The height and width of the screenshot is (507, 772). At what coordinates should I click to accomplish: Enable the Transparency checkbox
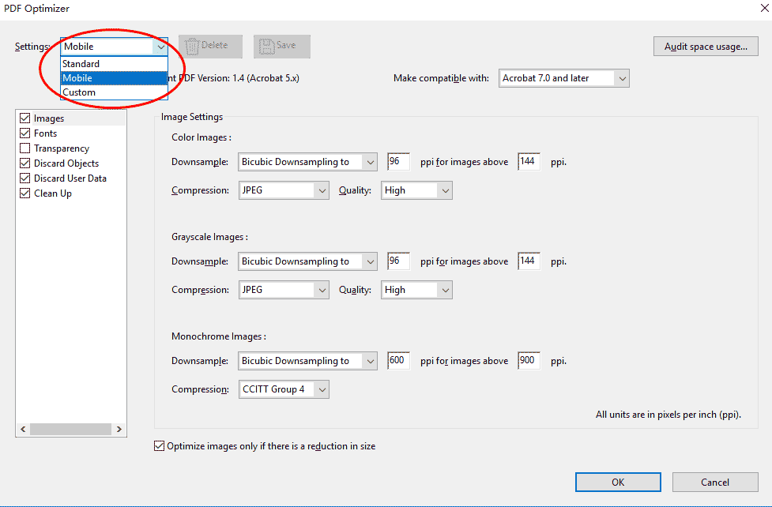25,148
